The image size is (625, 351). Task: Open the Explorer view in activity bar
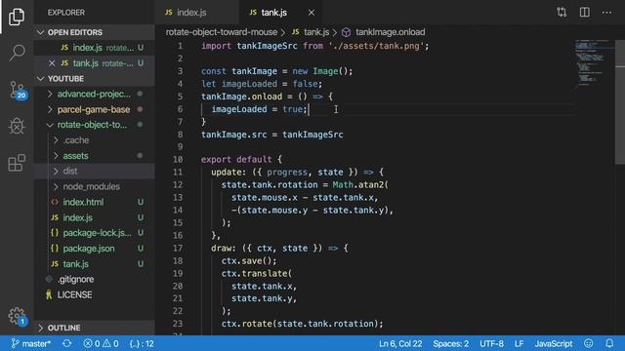pyautogui.click(x=17, y=17)
